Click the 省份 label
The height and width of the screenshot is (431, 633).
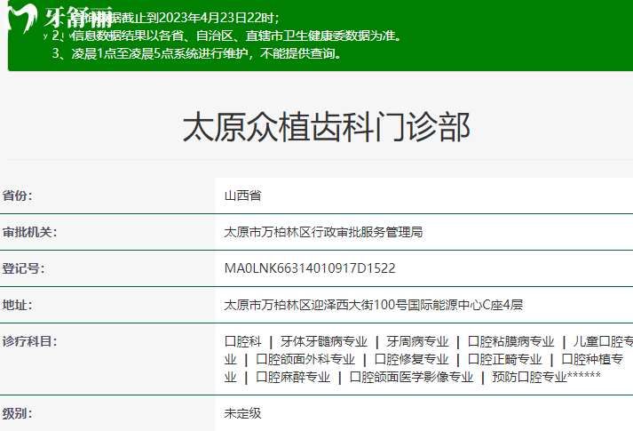(x=17, y=196)
